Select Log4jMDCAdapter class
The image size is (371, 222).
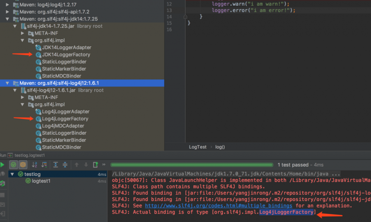pyautogui.click(x=63, y=126)
